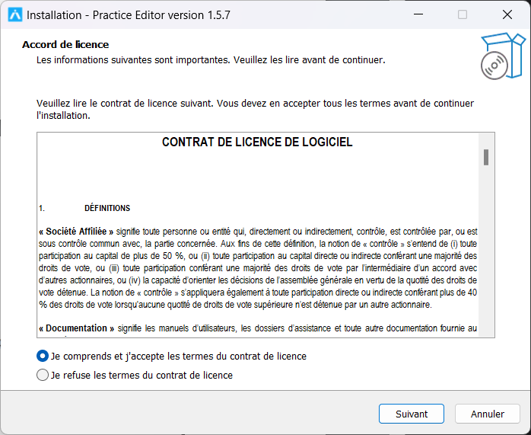Viewport: 531px width, 435px height.
Task: Click the 'Accord de licence' header
Action: pos(65,44)
